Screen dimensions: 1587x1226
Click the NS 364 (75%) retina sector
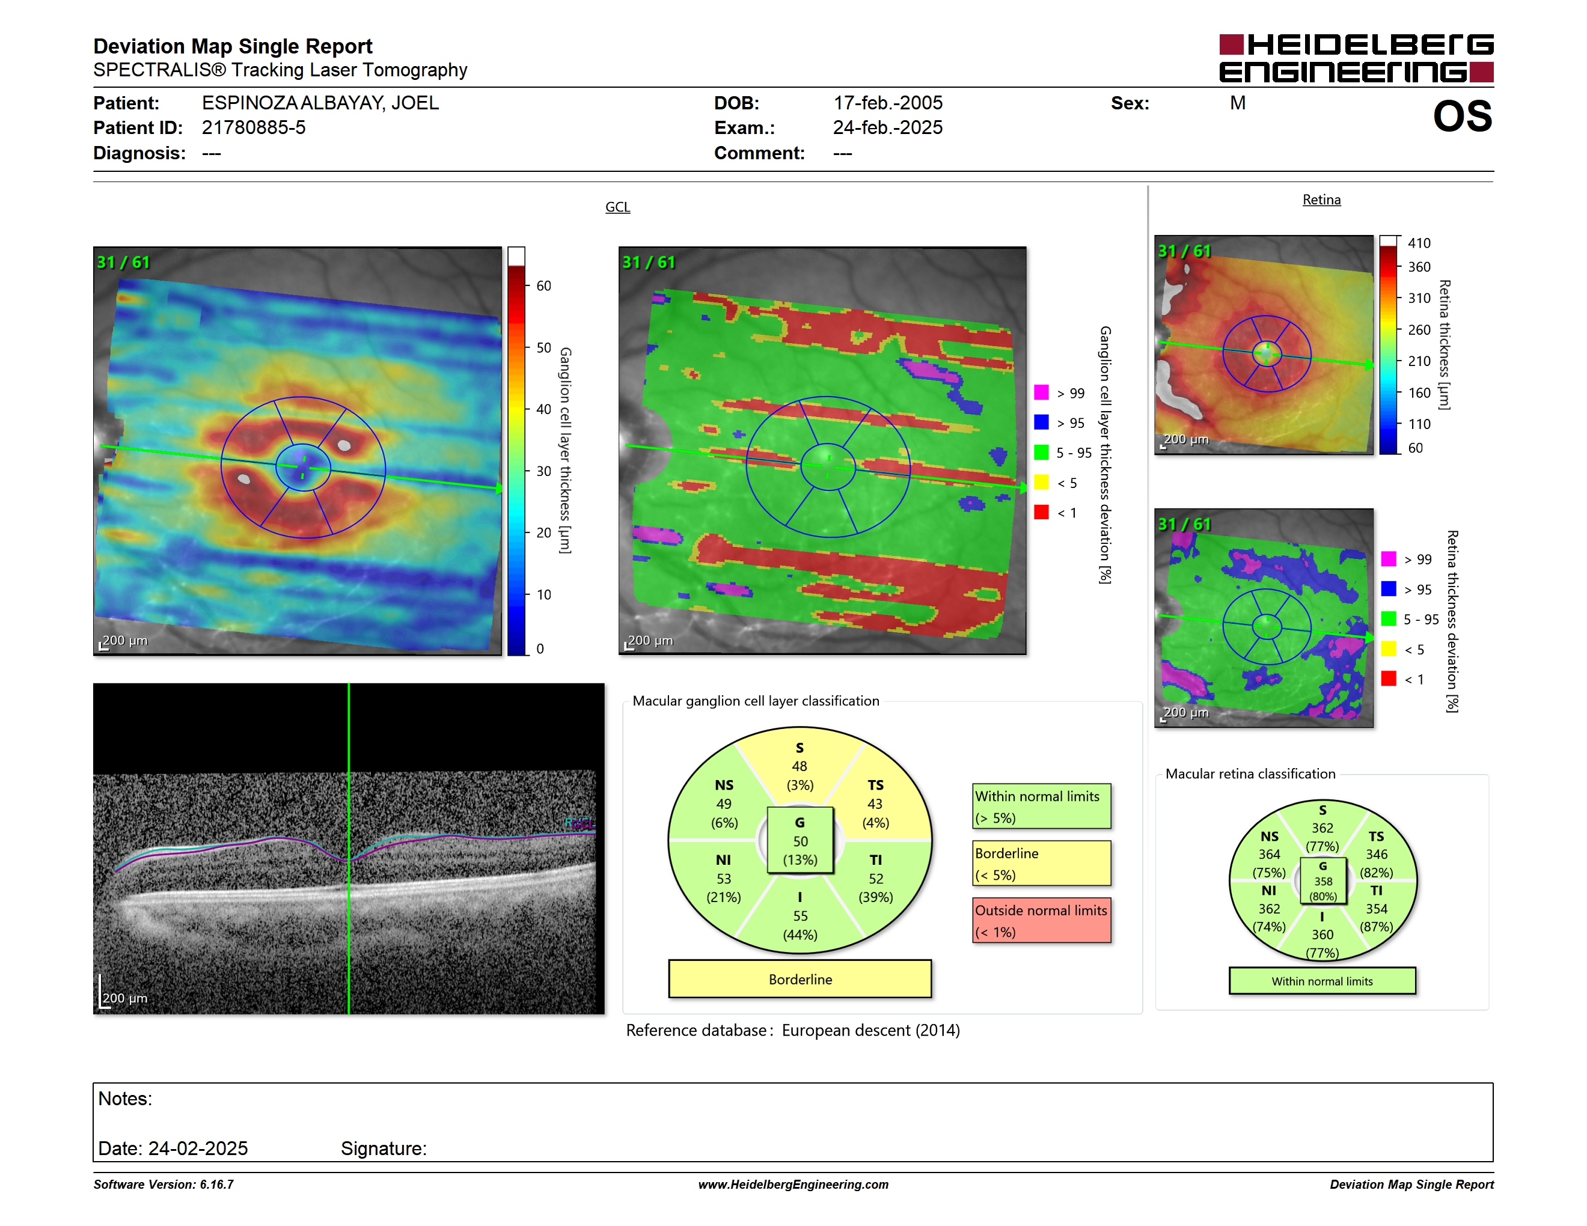[1270, 854]
